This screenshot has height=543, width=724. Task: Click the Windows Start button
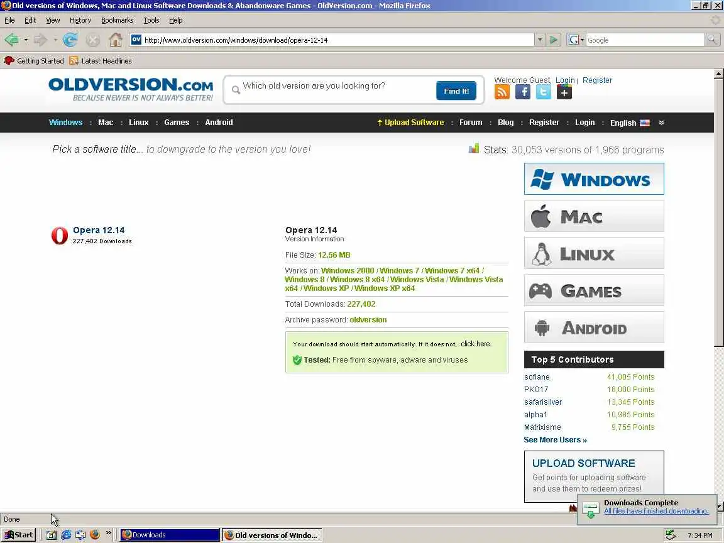click(x=18, y=535)
